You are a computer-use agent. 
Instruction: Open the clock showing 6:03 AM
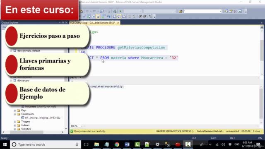(247, 144)
